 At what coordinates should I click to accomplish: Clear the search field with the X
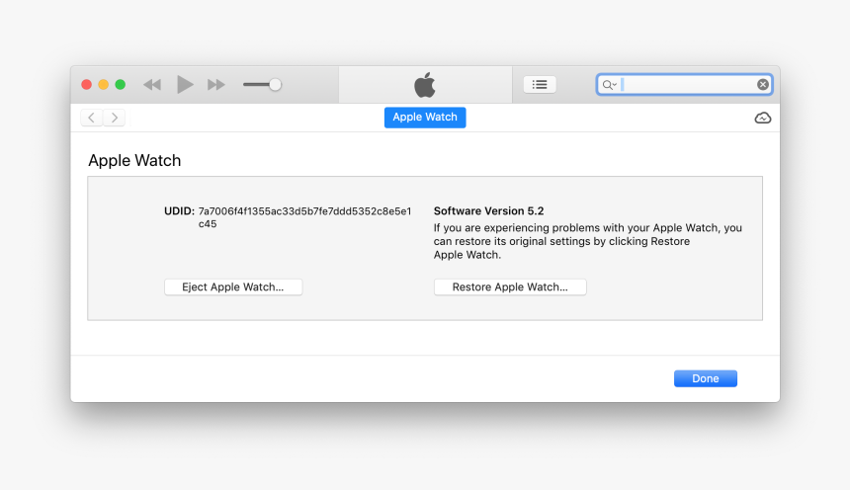[x=763, y=85]
